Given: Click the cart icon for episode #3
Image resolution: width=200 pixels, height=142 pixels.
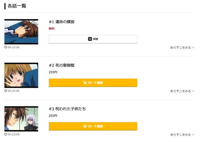Looking at the screenshot, I should coord(85,126).
